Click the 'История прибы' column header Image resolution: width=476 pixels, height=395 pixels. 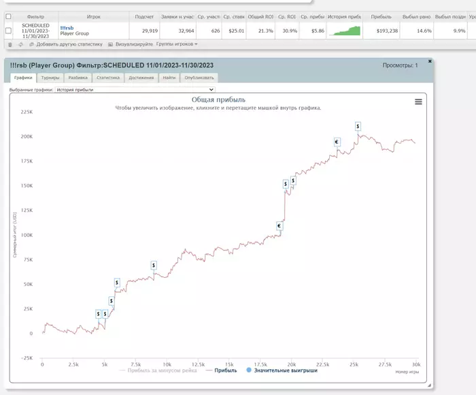(344, 17)
